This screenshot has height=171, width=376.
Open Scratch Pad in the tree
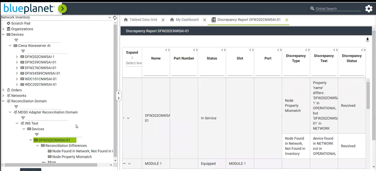click(x=21, y=23)
